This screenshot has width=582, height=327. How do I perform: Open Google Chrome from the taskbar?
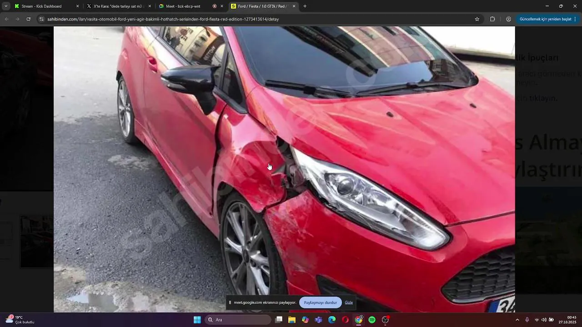[x=359, y=320]
